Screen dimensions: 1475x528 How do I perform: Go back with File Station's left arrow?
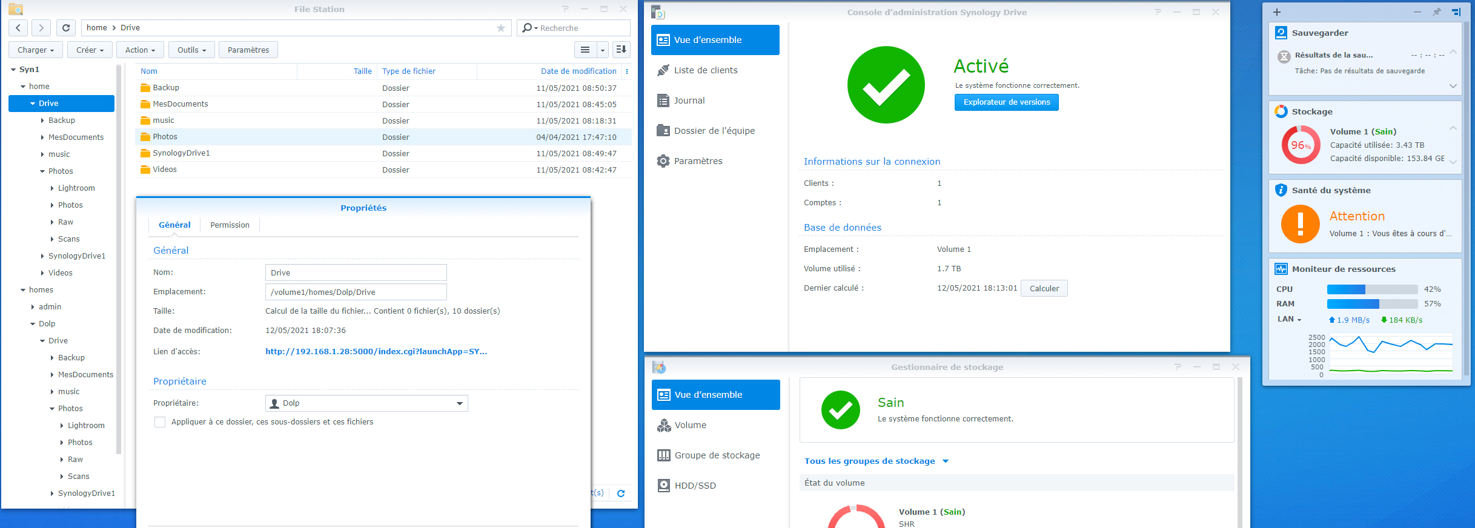(x=18, y=28)
